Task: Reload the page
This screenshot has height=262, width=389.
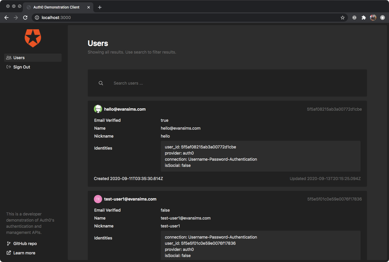Action: pyautogui.click(x=25, y=18)
